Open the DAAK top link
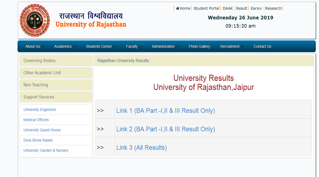The width and height of the screenshot is (319, 177). click(x=228, y=8)
